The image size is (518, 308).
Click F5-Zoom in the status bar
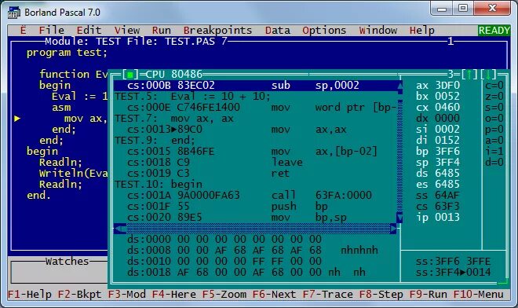tap(224, 295)
